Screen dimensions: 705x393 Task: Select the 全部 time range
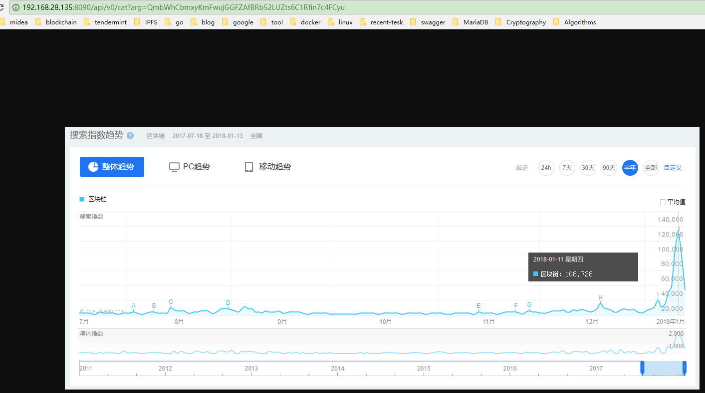pos(651,168)
